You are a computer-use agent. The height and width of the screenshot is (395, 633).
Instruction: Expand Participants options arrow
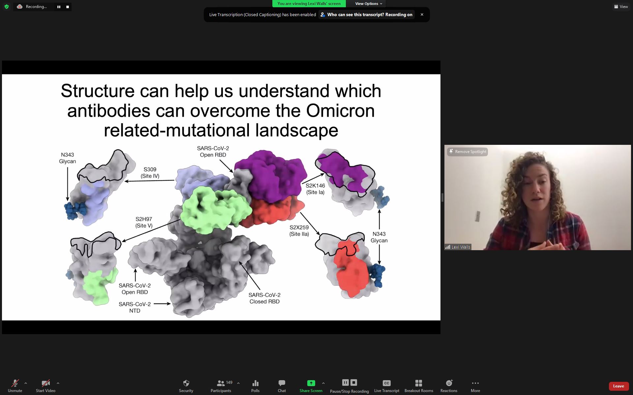(x=238, y=383)
